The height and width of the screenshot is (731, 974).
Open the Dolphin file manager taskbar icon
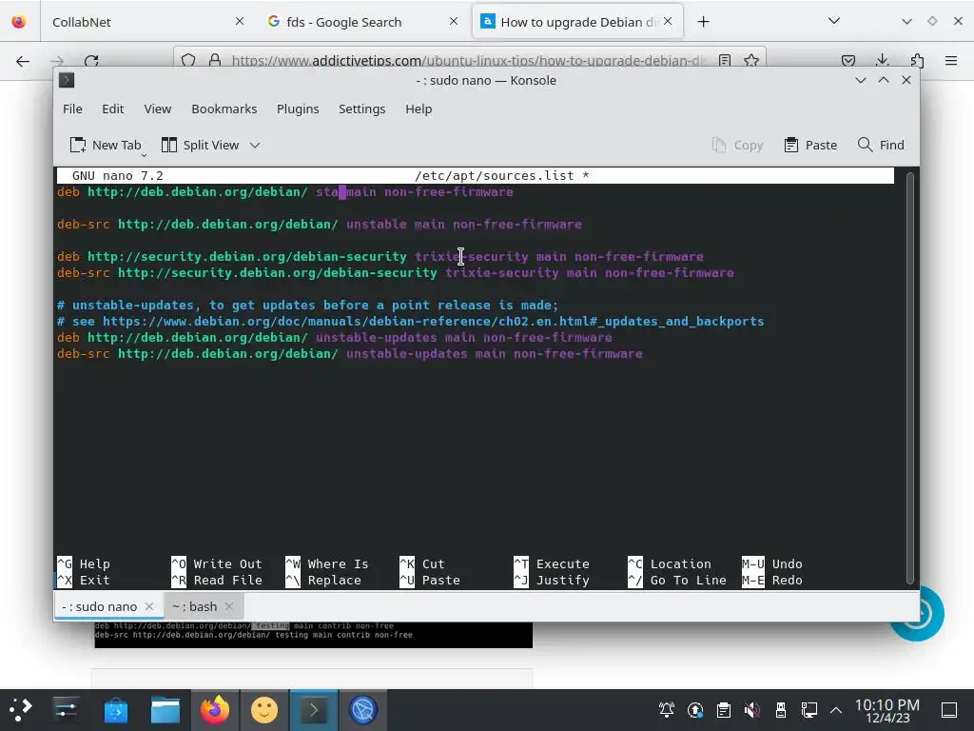point(166,709)
